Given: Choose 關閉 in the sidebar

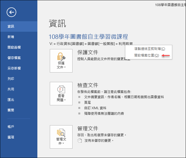Looking at the screenshot, I should 19,110.
